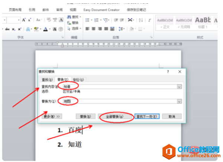This screenshot has width=223, height=162.
Task: Open the numbering dropdown arrow
Action: point(101,20)
